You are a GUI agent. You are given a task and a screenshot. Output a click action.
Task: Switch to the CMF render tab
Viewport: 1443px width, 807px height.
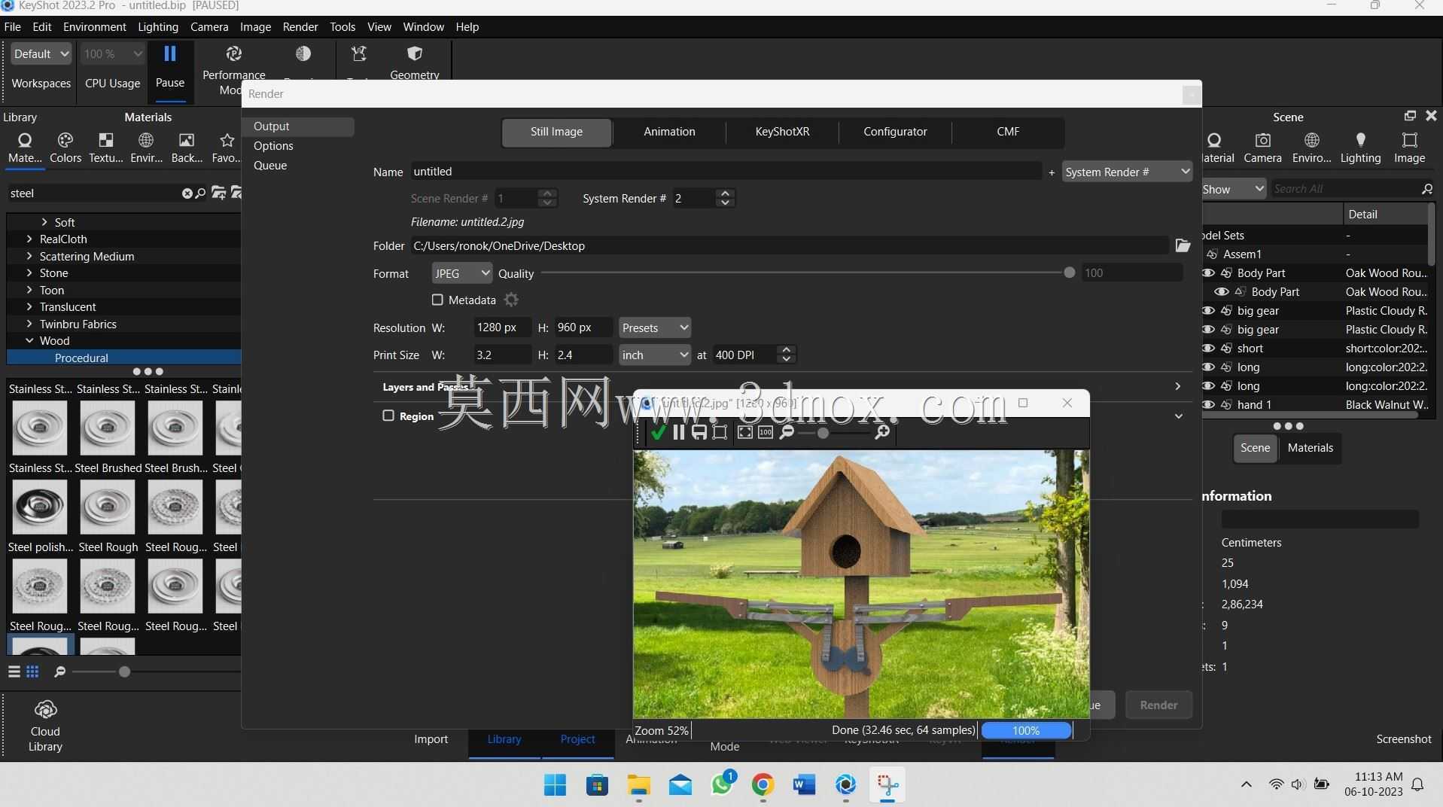coord(1008,132)
